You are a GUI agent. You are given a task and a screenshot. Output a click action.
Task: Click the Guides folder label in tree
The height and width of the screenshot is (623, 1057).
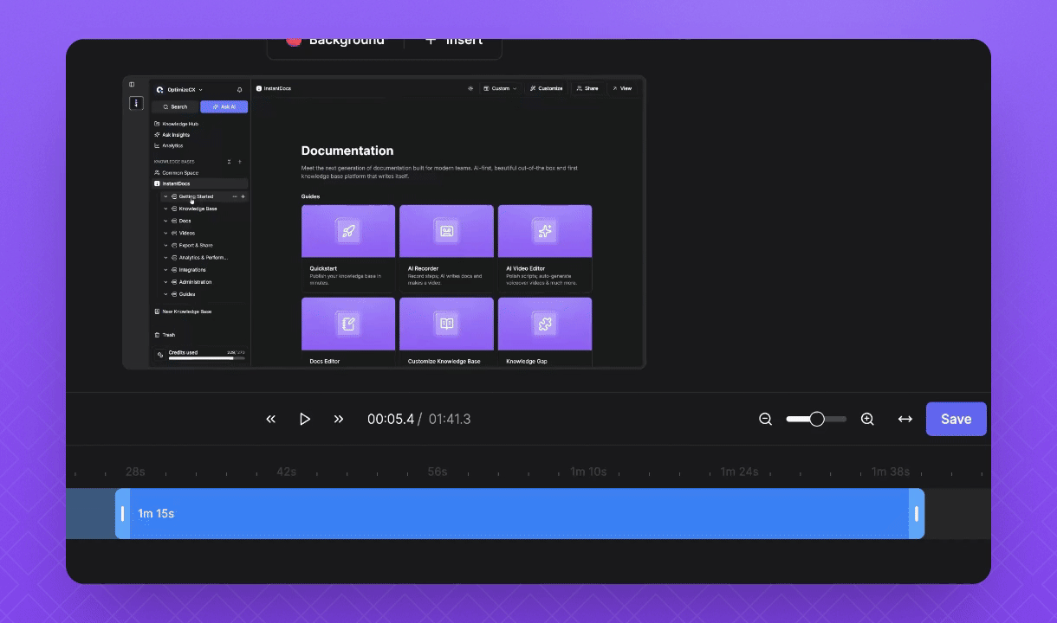(x=187, y=294)
